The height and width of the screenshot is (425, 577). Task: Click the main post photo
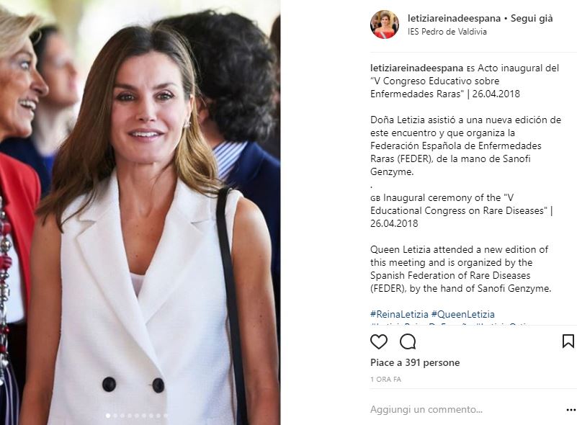pos(140,212)
